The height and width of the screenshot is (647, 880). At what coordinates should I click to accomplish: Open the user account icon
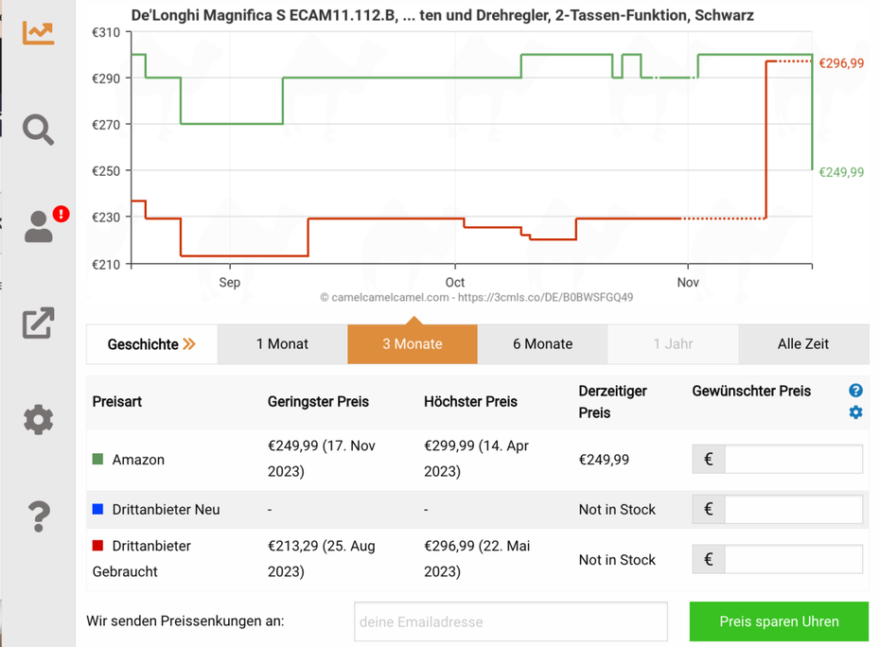coord(38,226)
